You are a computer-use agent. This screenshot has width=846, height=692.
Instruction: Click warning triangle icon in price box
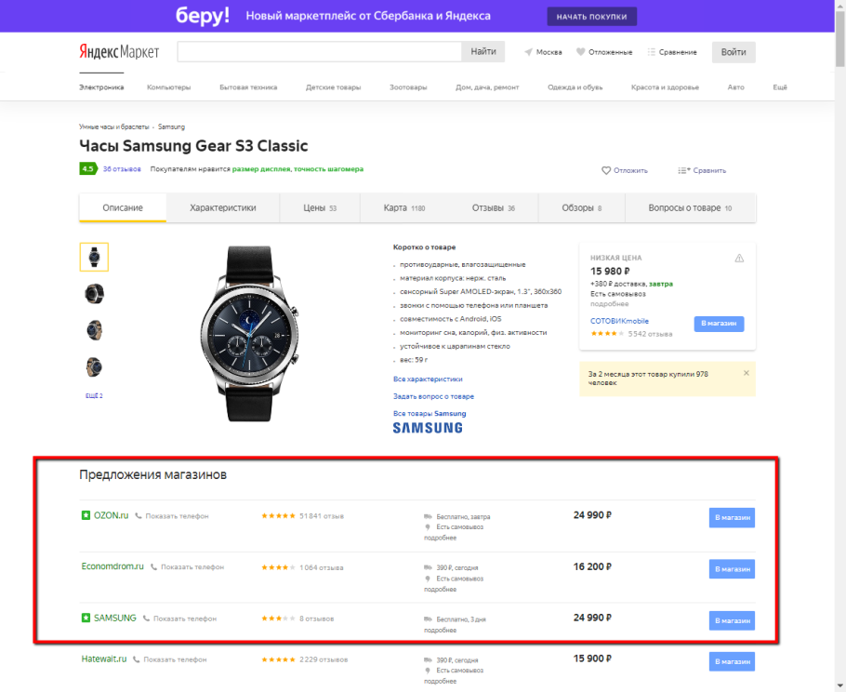coord(739,258)
